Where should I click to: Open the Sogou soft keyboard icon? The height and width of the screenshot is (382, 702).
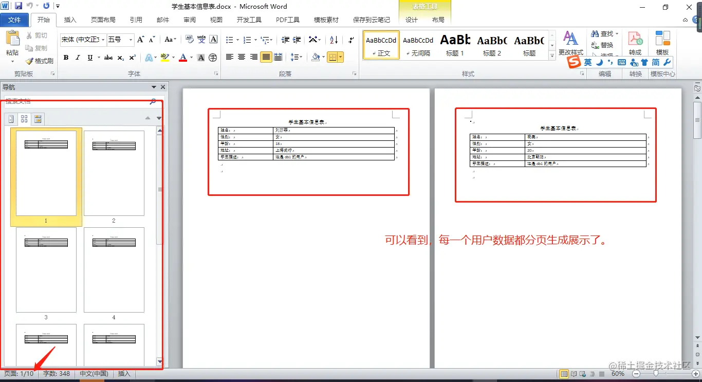(621, 62)
